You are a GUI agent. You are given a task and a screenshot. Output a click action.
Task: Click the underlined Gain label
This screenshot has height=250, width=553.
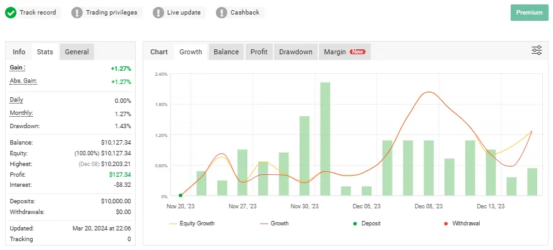coord(18,68)
